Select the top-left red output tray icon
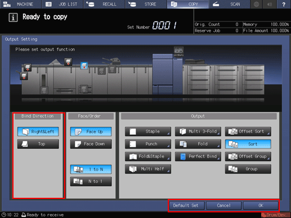 28,67
